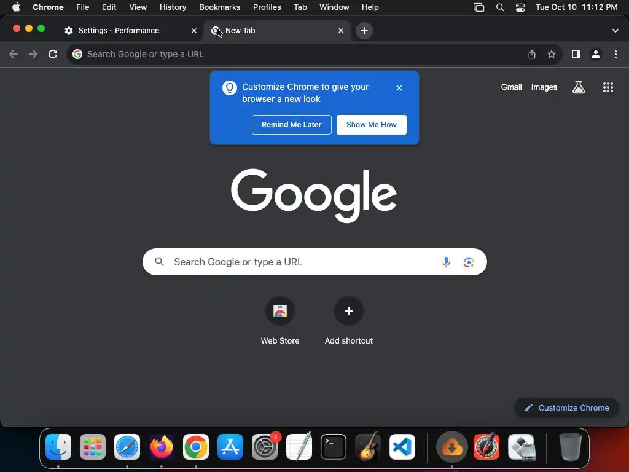Image resolution: width=629 pixels, height=472 pixels.
Task: Open System Settings from the dock
Action: pyautogui.click(x=265, y=447)
